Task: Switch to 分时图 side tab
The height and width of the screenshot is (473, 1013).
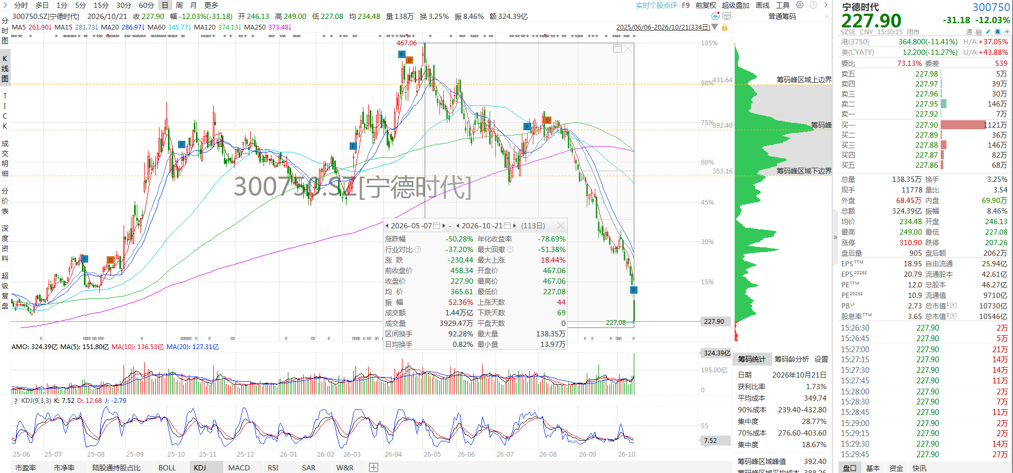Action: click(5, 31)
